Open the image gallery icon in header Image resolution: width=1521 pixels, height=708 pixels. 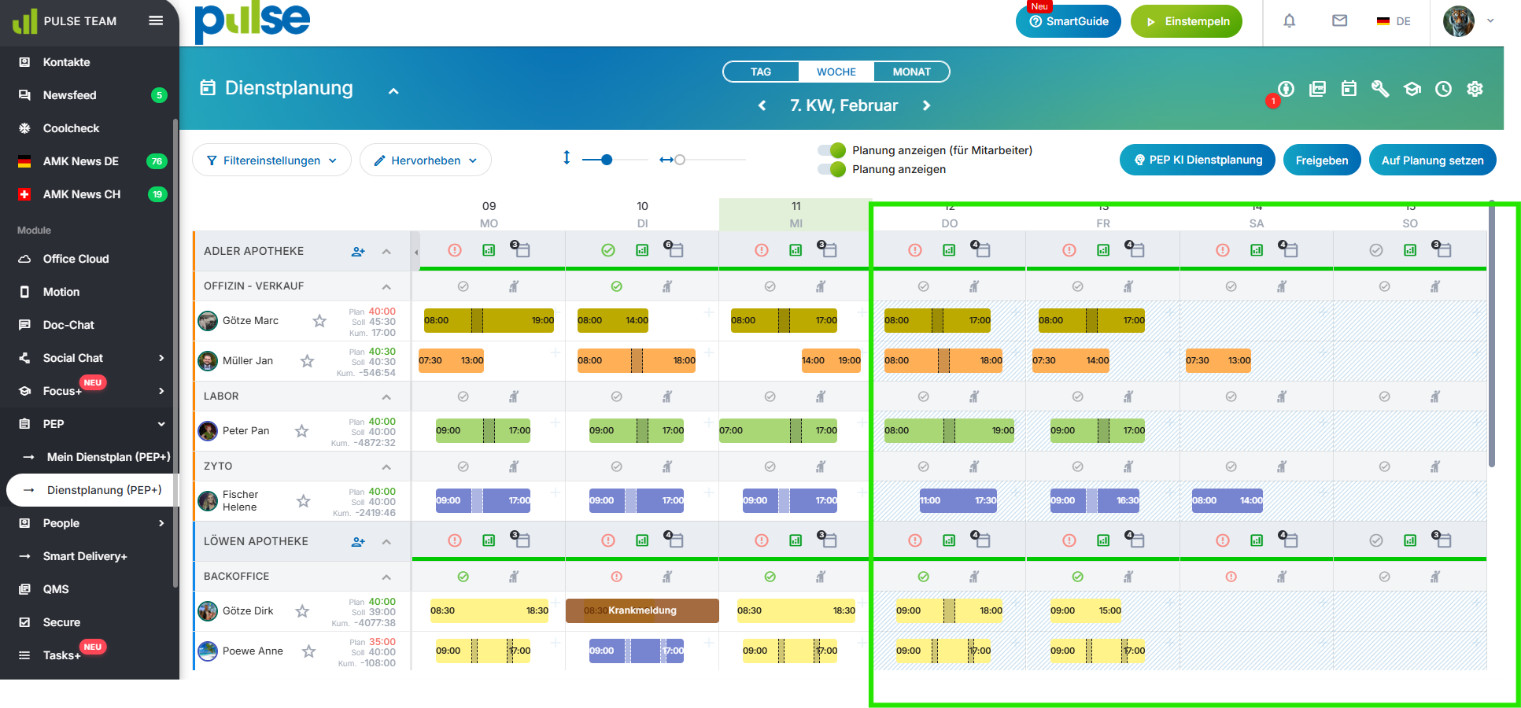point(1317,89)
